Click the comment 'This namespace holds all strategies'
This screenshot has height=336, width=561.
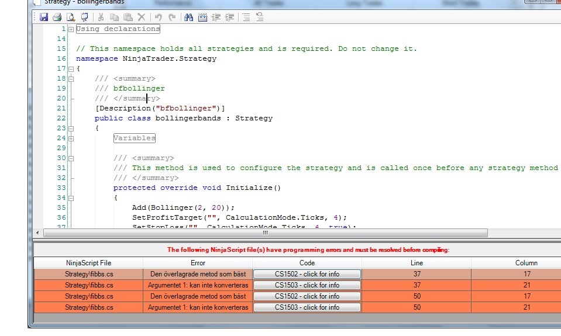point(246,49)
